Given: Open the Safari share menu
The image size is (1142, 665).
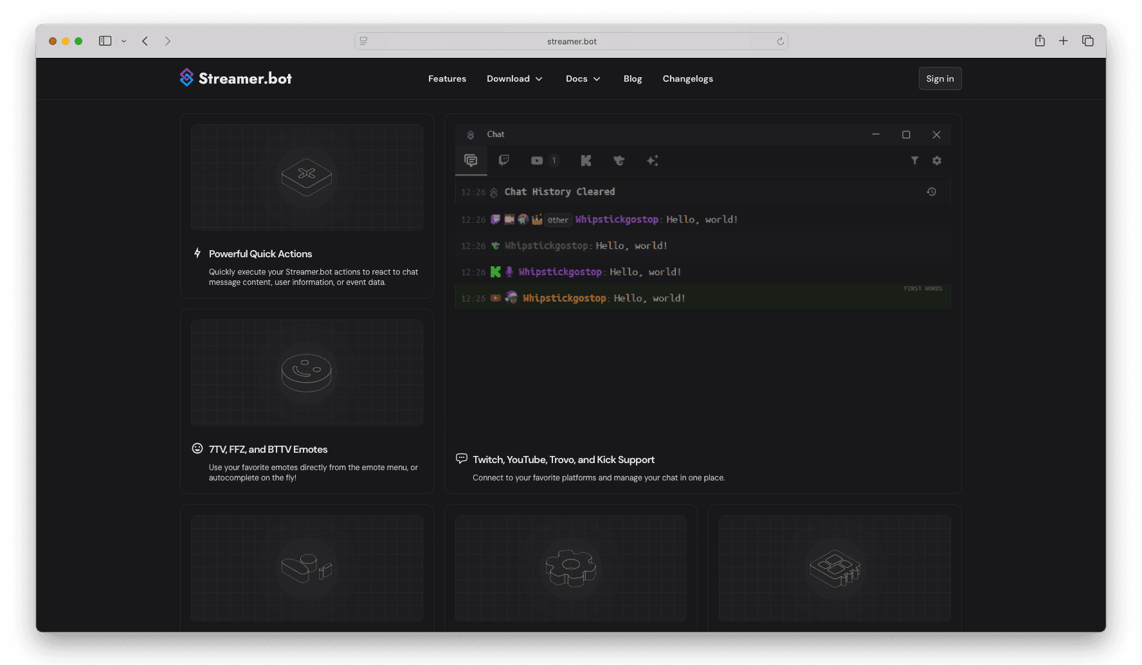Looking at the screenshot, I should coord(1040,41).
